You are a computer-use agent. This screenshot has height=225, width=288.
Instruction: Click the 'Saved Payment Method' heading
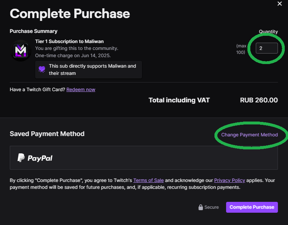click(47, 134)
